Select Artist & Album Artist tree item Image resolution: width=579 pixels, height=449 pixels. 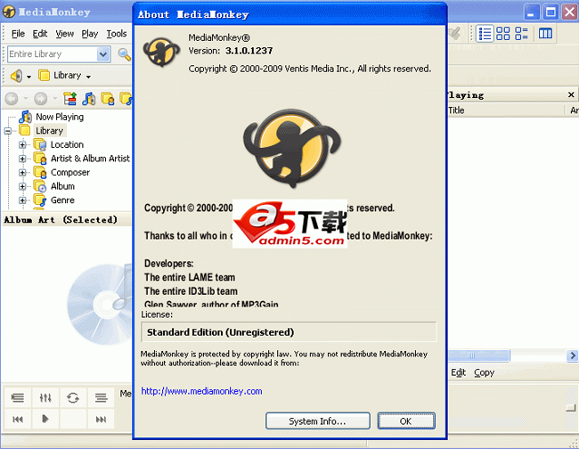point(90,159)
